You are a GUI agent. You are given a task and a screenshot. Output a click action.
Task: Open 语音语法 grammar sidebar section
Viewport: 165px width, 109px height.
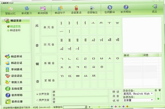tap(16, 76)
